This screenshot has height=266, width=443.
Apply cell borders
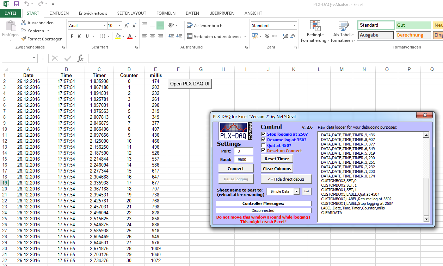click(102, 36)
